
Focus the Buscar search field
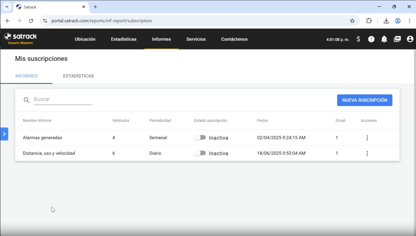pyautogui.click(x=63, y=99)
